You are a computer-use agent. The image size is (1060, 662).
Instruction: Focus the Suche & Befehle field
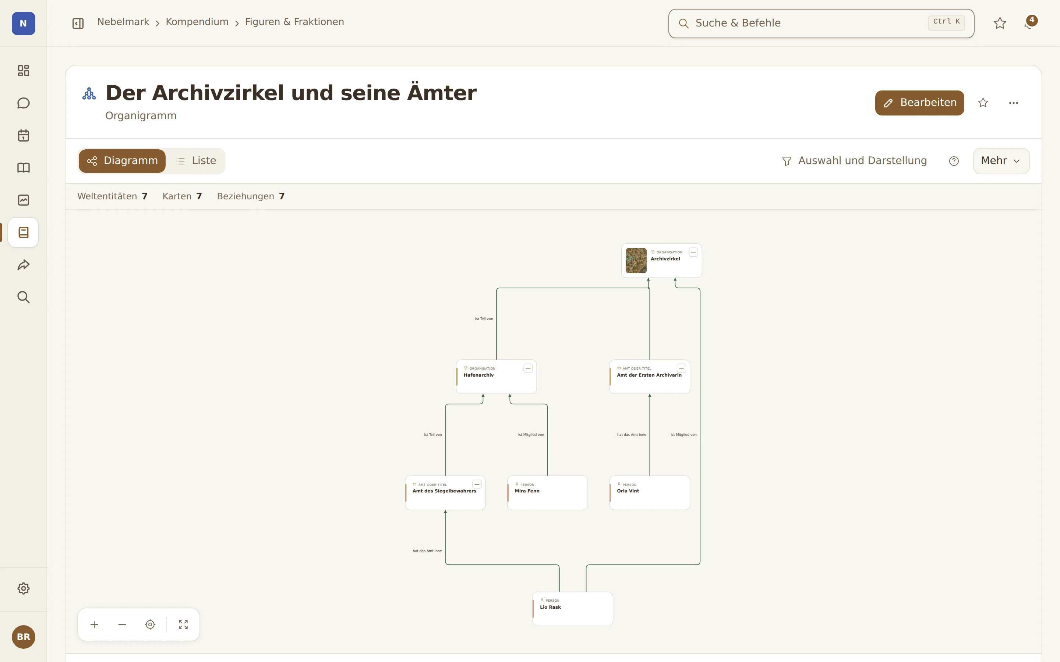821,23
